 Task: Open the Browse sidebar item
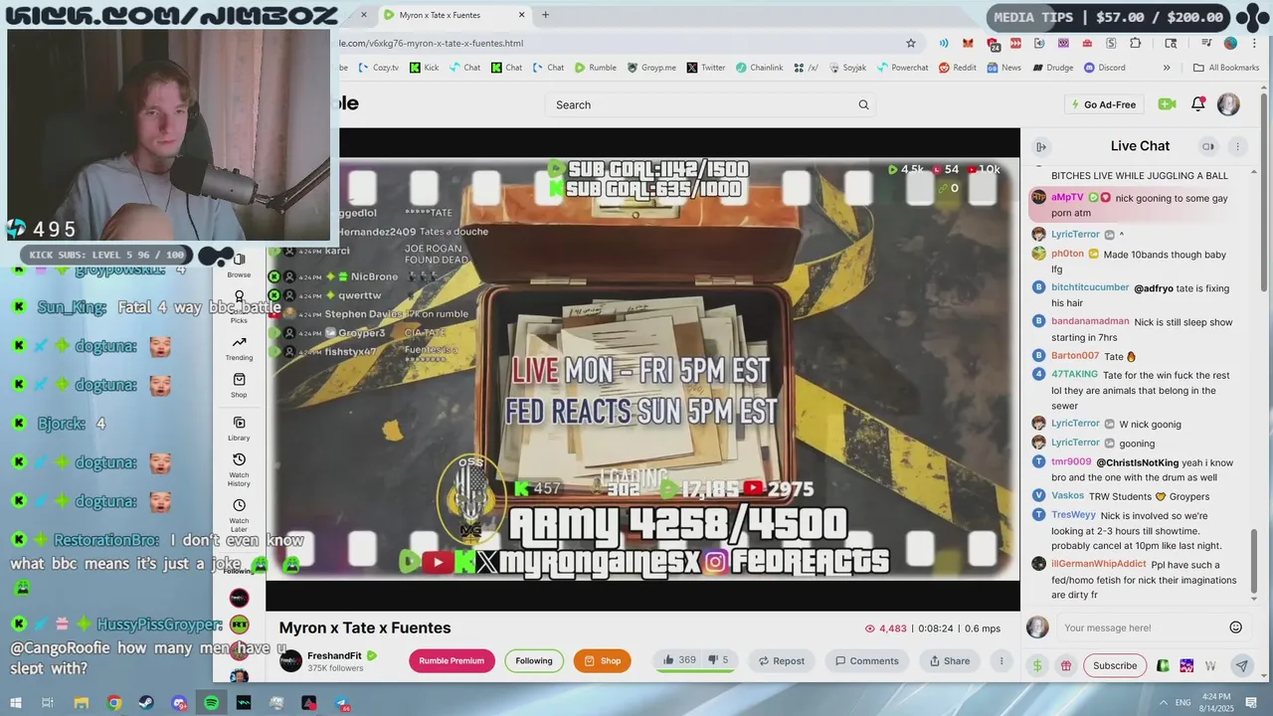pos(239,267)
